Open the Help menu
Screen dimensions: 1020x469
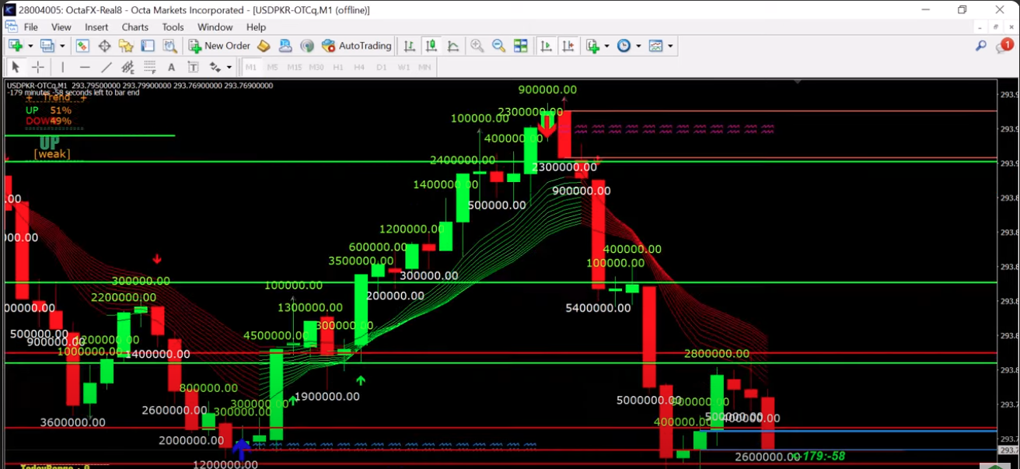click(x=256, y=27)
